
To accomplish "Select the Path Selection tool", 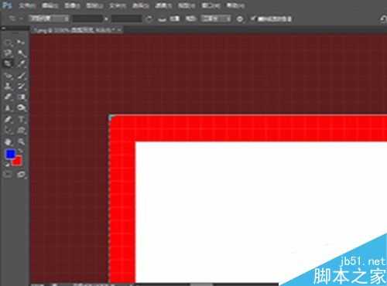I will [8, 130].
